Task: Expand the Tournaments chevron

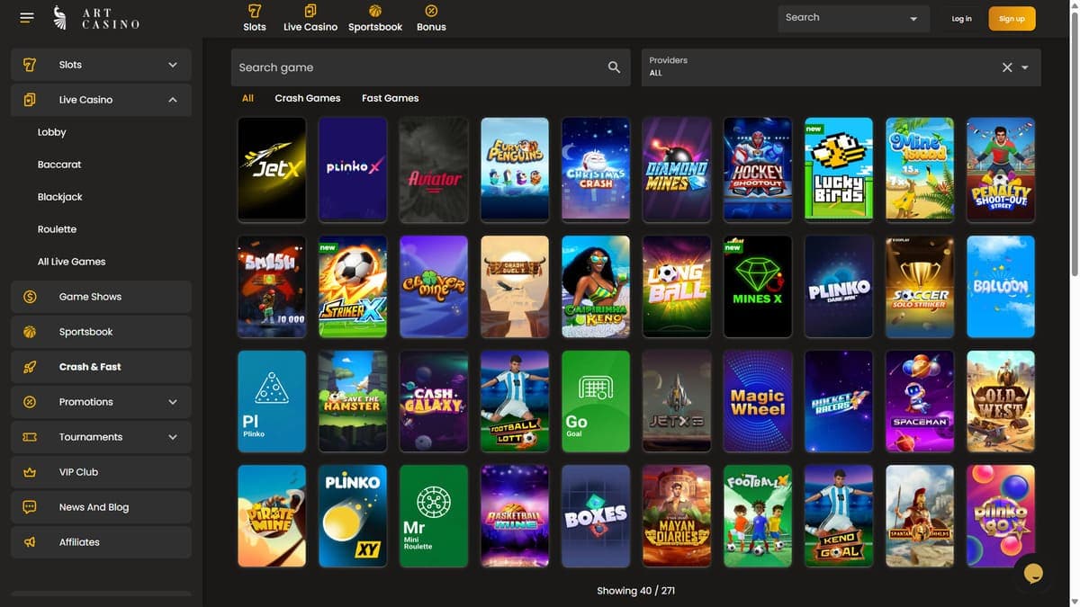Action: pyautogui.click(x=173, y=437)
